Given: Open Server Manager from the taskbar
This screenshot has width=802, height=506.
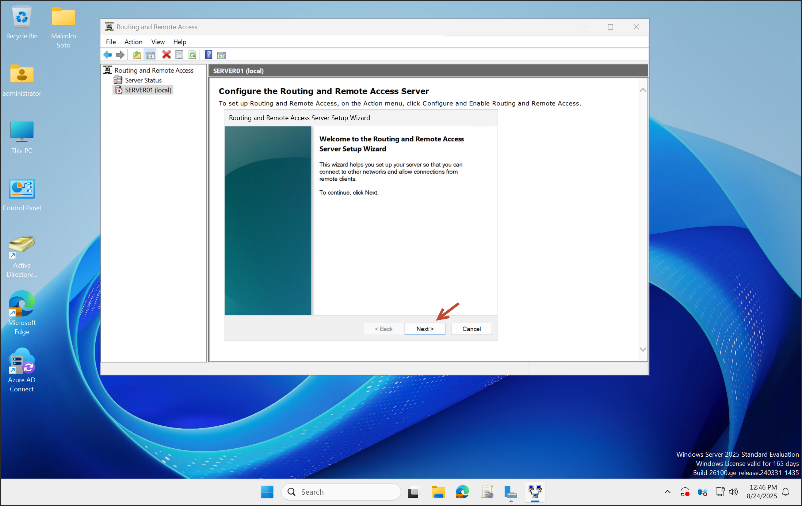Looking at the screenshot, I should tap(510, 492).
